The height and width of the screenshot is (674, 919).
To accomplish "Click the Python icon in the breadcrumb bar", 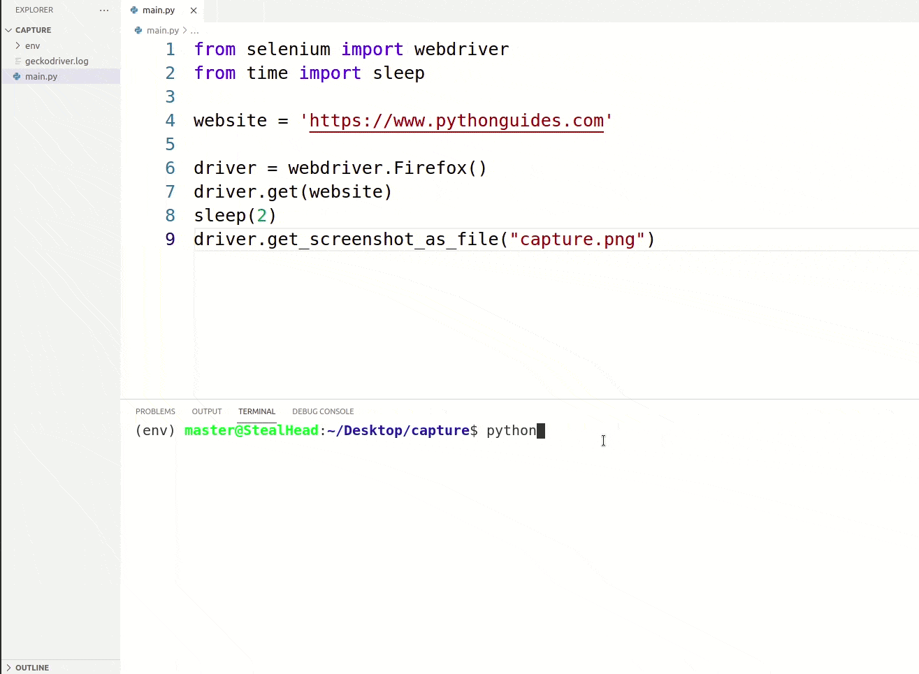I will point(137,30).
